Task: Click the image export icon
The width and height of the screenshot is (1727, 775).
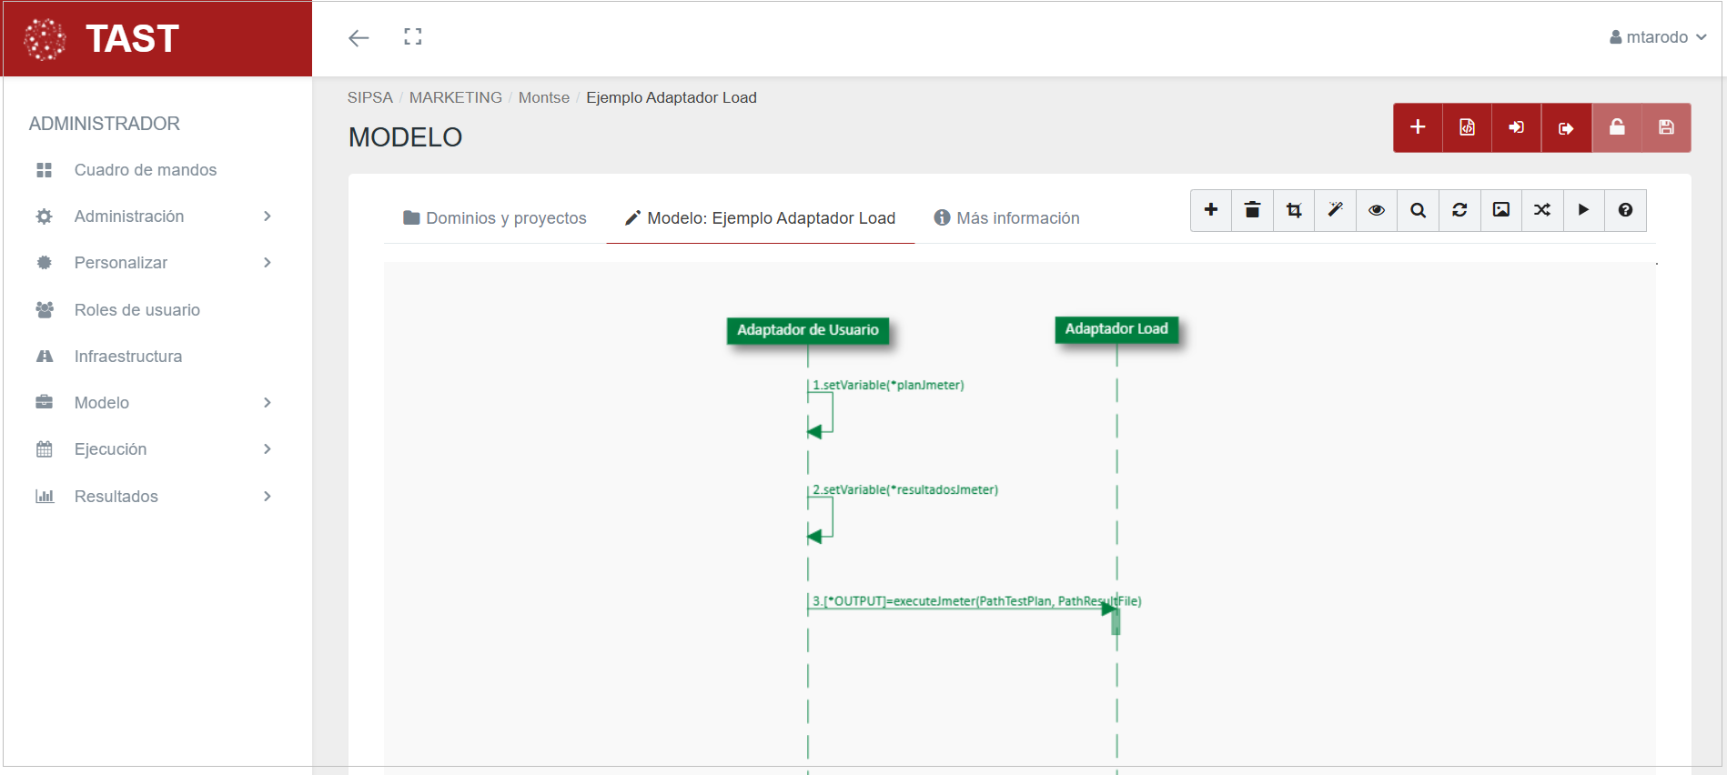Action: coord(1501,210)
